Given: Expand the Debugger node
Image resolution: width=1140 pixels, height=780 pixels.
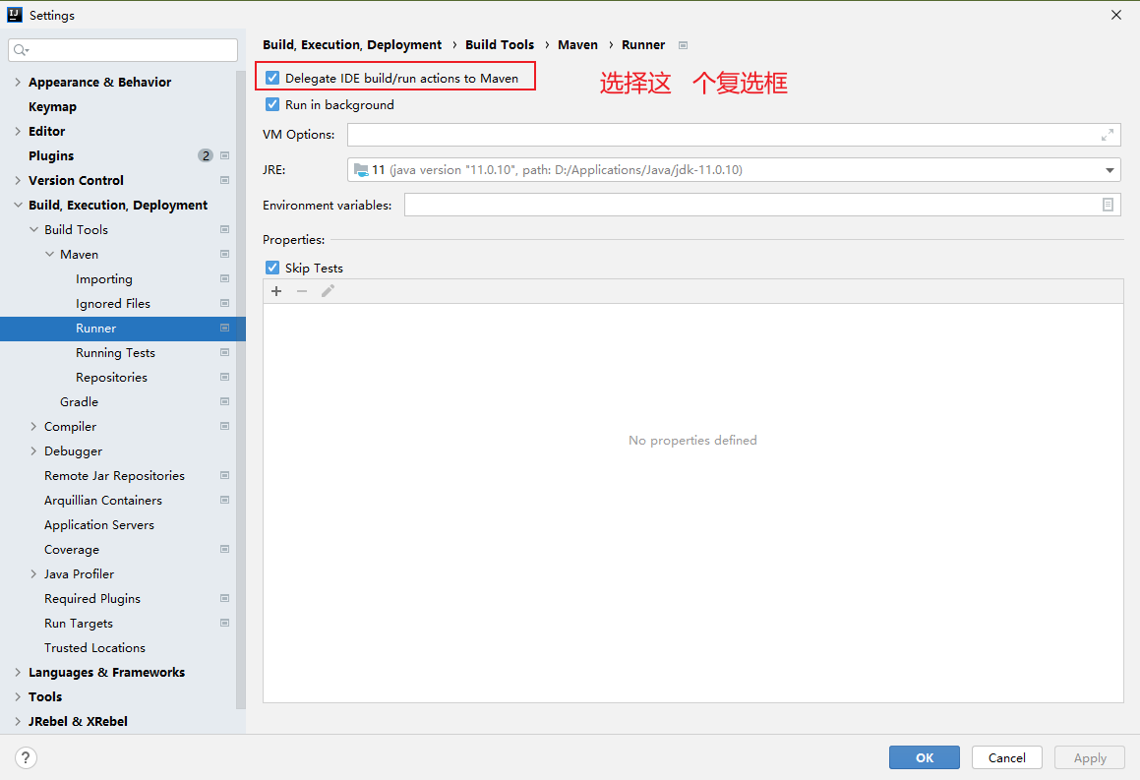Looking at the screenshot, I should pos(33,451).
